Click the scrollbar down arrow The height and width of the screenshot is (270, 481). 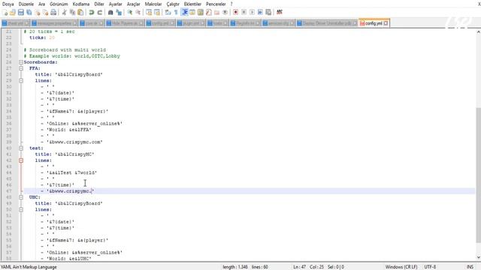tap(478, 258)
